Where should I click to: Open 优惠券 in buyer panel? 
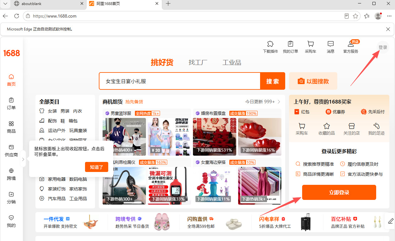335,112
